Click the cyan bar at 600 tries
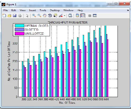 (x=105, y=61)
